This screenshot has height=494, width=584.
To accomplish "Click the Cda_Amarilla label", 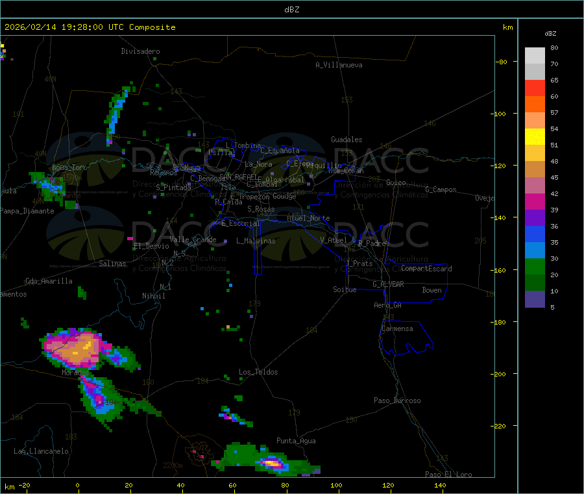I will click(x=49, y=281).
